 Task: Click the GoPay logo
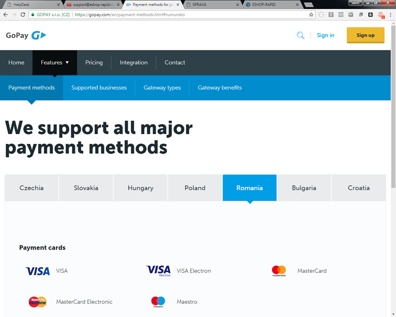pos(26,35)
